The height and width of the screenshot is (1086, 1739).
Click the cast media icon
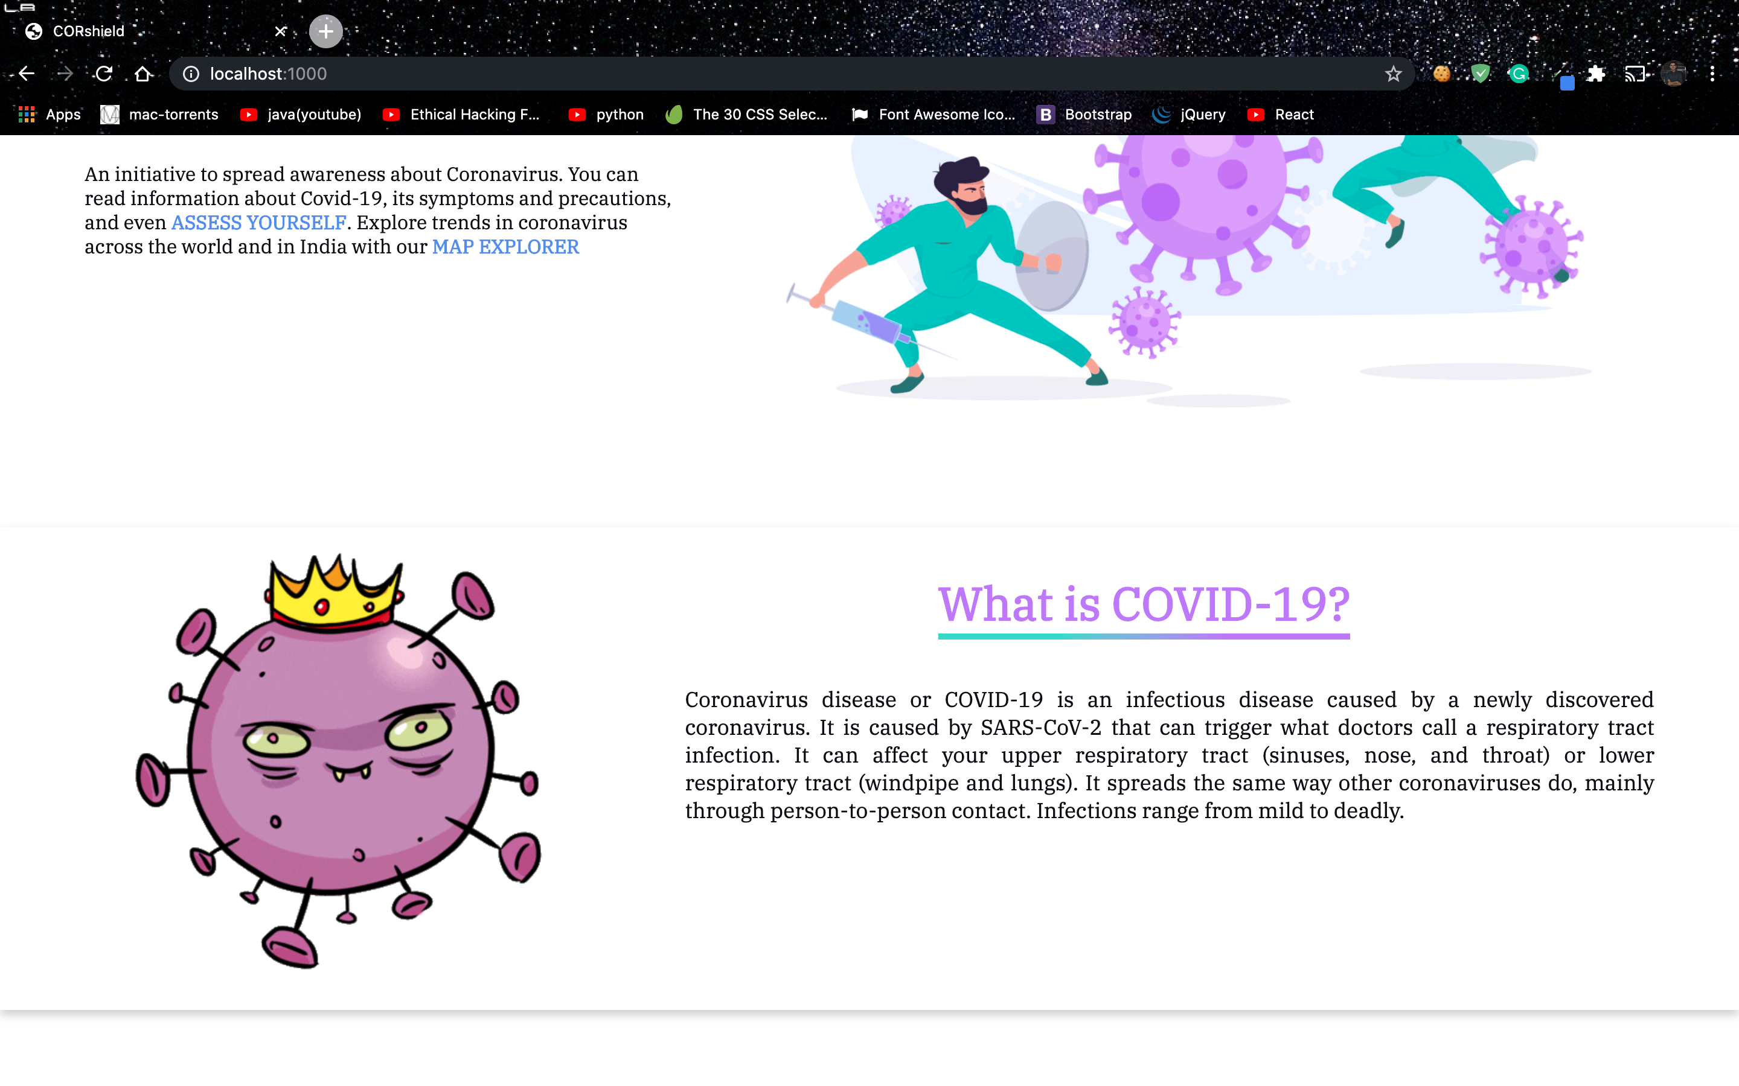(x=1635, y=74)
